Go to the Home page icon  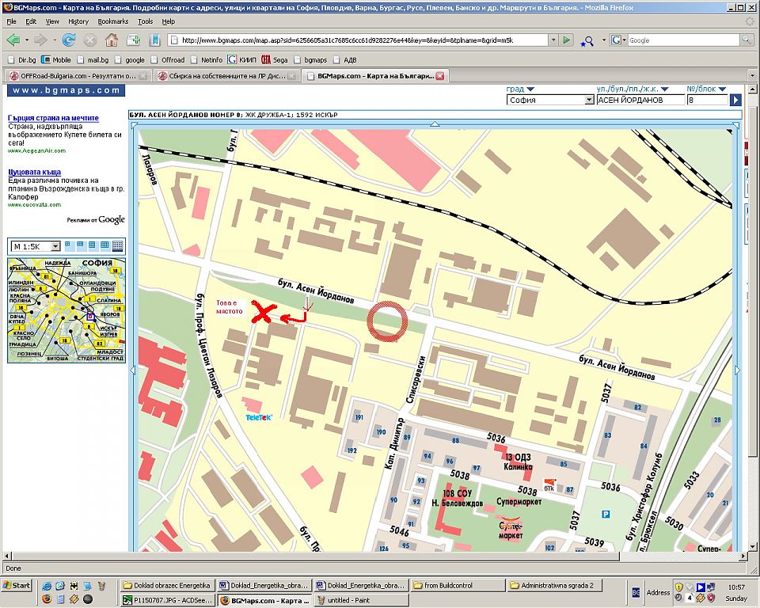(111, 40)
